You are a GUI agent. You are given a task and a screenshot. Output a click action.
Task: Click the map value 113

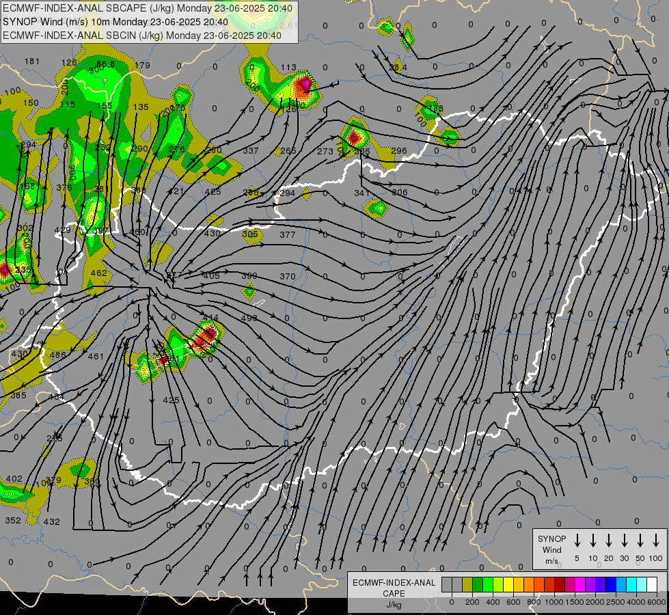pos(288,67)
